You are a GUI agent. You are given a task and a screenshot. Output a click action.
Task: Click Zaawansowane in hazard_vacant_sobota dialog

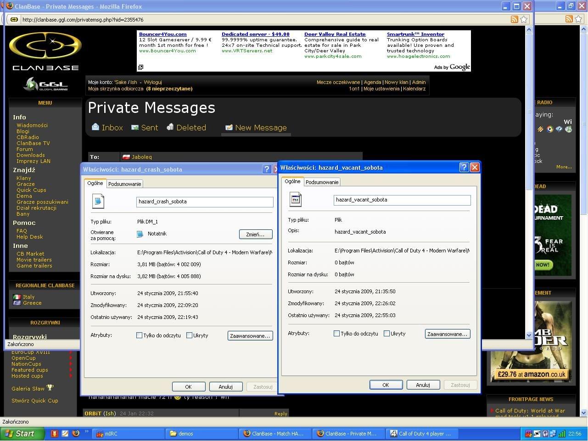(448, 334)
